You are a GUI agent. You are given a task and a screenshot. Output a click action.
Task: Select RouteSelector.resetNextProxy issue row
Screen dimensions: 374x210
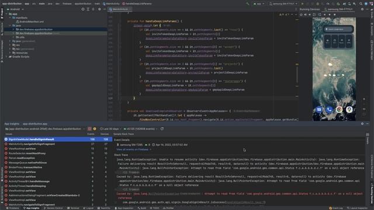click(x=58, y=153)
